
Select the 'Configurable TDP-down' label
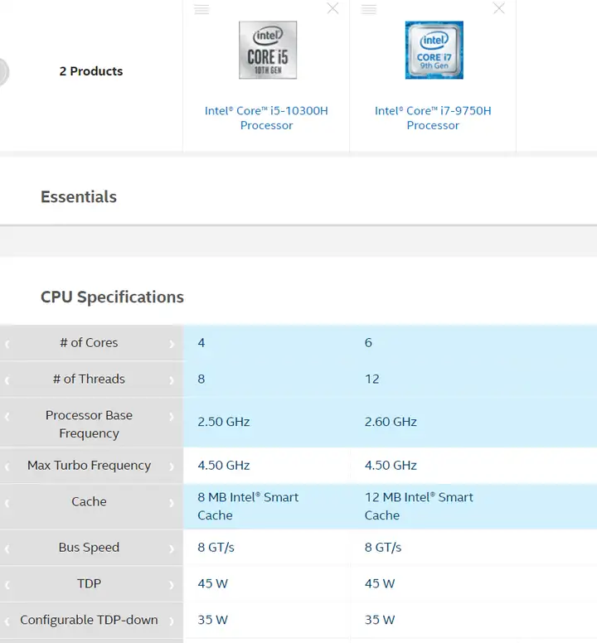89,620
